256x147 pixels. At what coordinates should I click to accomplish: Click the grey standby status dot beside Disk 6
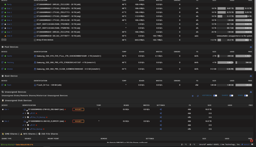(5, 28)
